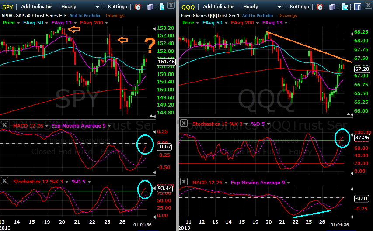373x231 pixels.
Task: Click the triangle at top of QQQ MACD axis
Action: (x=352, y=189)
